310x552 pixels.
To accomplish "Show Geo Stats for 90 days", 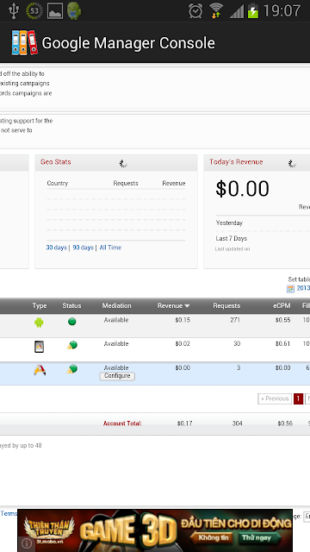I will click(x=83, y=248).
